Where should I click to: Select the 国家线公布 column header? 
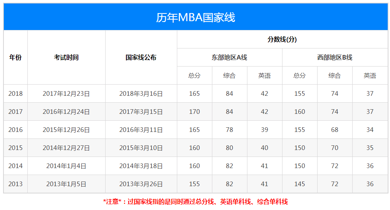pyautogui.click(x=141, y=57)
